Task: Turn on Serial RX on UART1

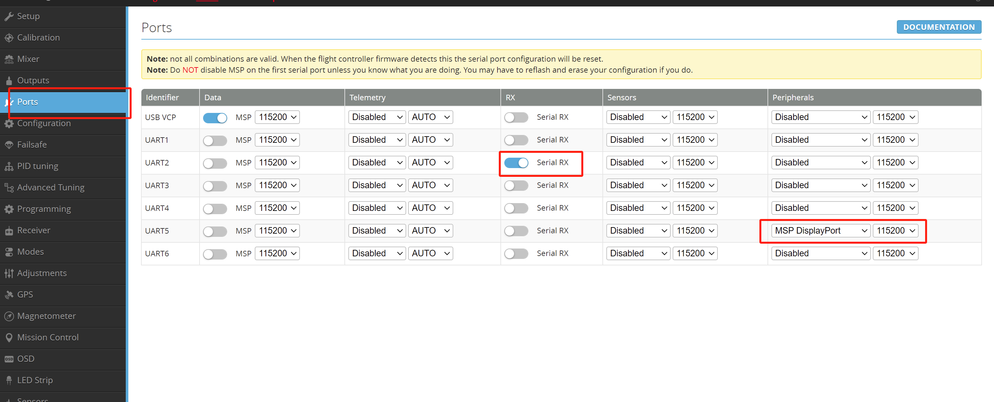Action: pyautogui.click(x=516, y=140)
